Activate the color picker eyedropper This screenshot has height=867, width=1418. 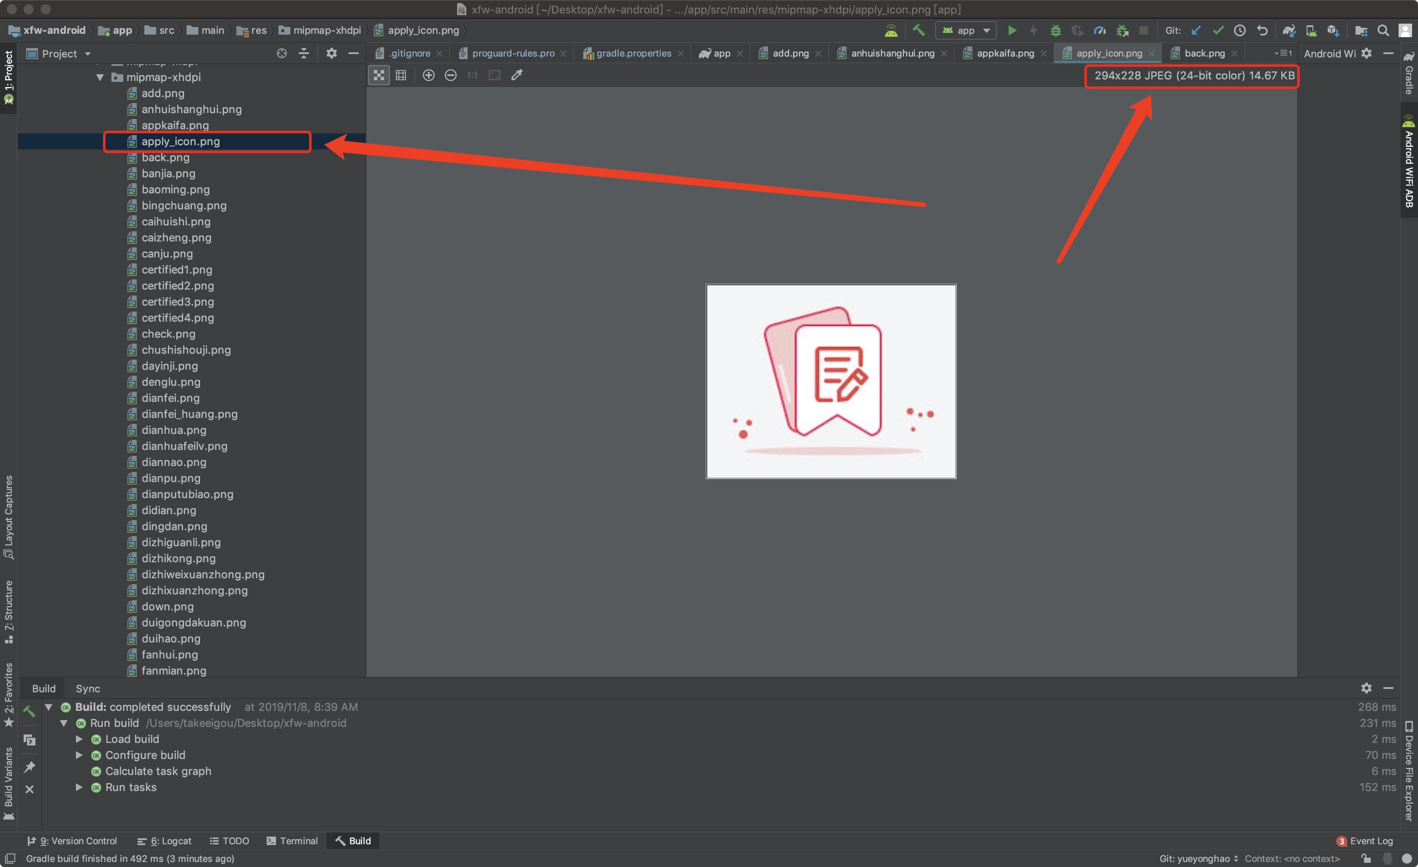pos(517,75)
